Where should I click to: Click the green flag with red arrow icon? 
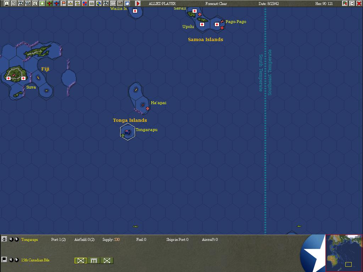click(345, 4)
